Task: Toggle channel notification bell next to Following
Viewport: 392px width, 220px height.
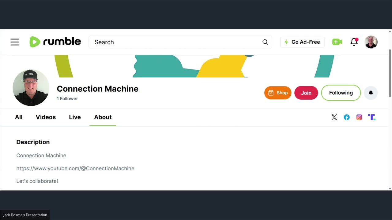Action: point(371,93)
